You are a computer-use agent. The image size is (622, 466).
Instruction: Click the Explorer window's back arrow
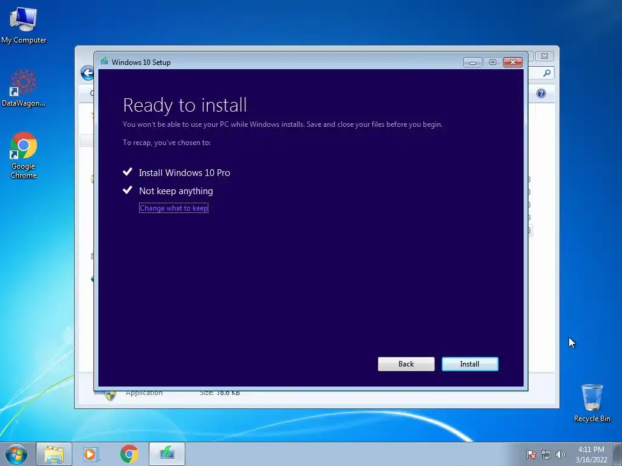[87, 73]
